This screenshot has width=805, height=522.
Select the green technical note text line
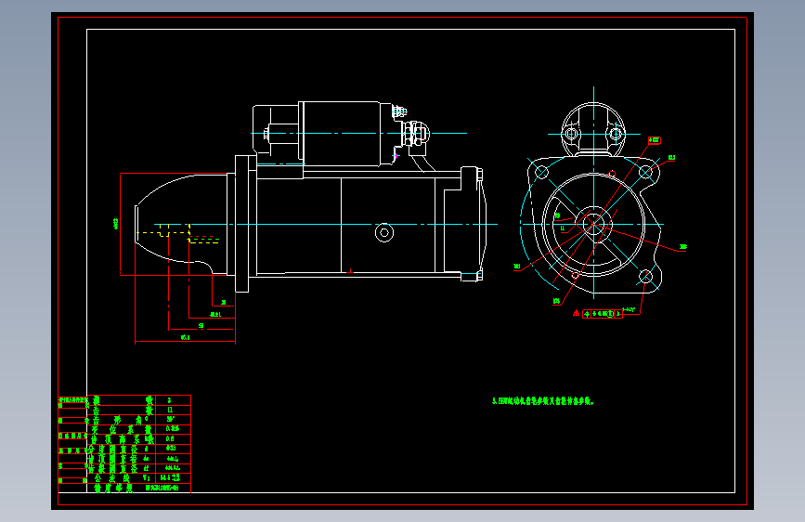pos(542,401)
